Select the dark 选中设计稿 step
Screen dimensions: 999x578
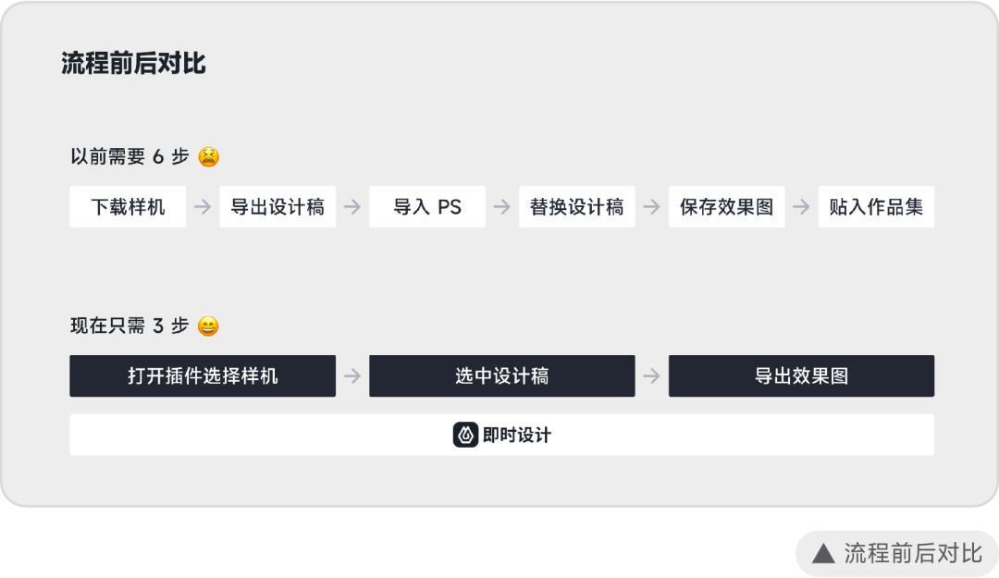coord(502,376)
